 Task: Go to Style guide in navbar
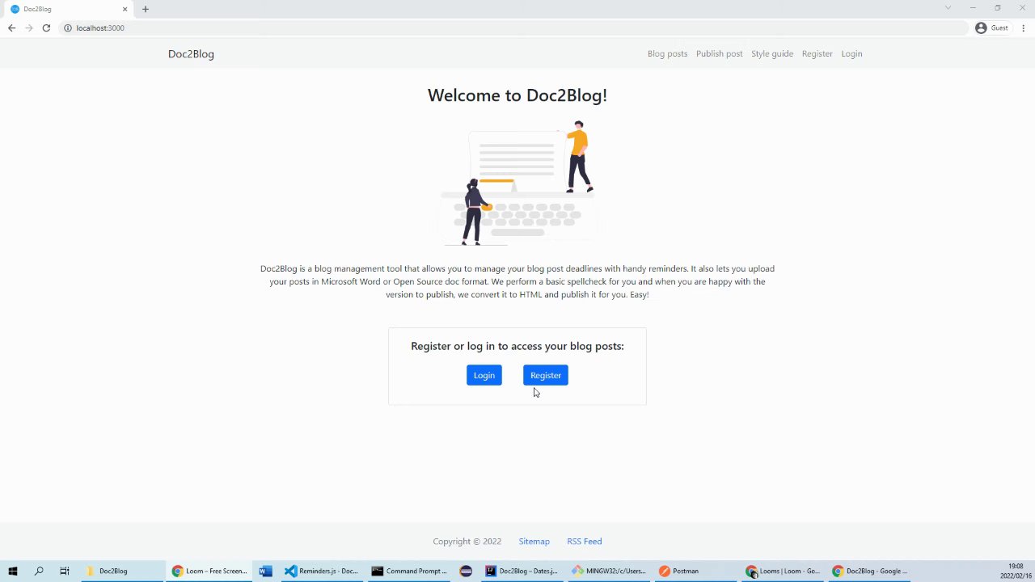tap(772, 53)
